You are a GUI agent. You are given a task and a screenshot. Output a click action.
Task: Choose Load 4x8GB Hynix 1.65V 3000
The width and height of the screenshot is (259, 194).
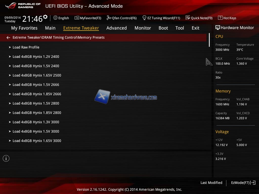coord(37,141)
